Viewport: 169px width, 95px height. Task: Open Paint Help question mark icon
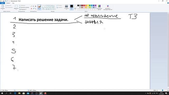[168, 3]
